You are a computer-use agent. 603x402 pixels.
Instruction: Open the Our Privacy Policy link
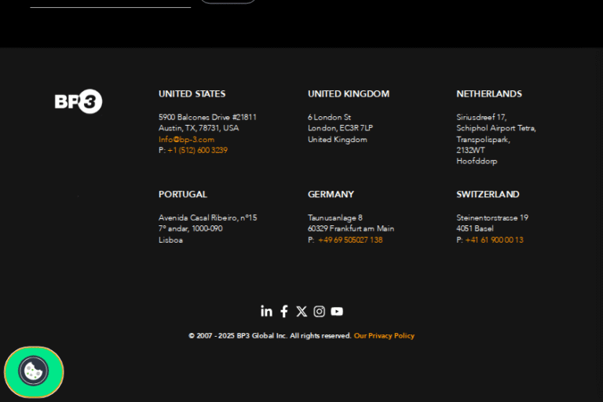384,335
